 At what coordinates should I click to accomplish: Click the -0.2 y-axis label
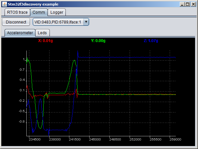pos(22,101)
